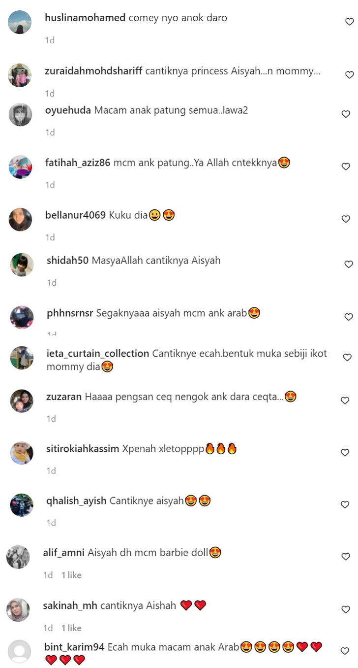
Task: Open oyuehuda's username link
Action: (68, 110)
